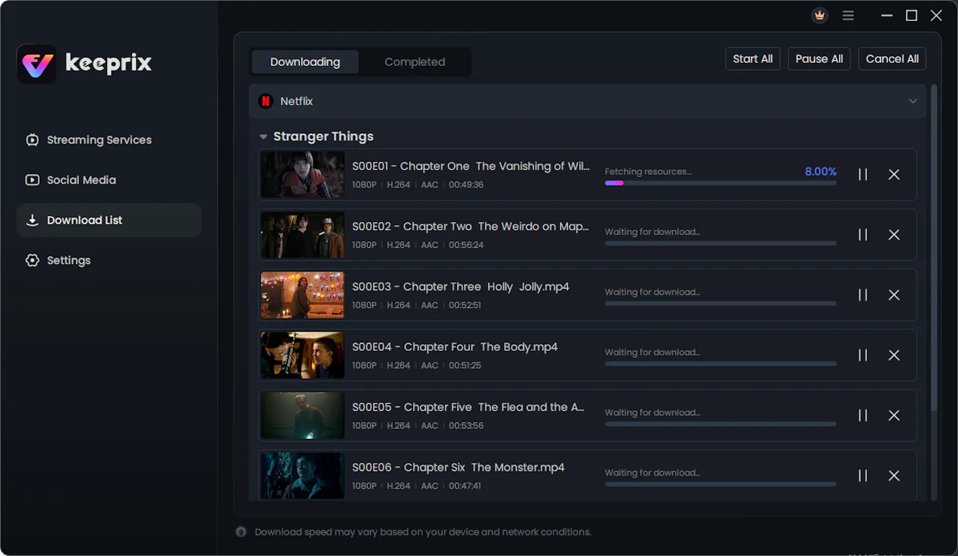Pause the S00E06 The Monster download
This screenshot has width=958, height=556.
tap(863, 476)
